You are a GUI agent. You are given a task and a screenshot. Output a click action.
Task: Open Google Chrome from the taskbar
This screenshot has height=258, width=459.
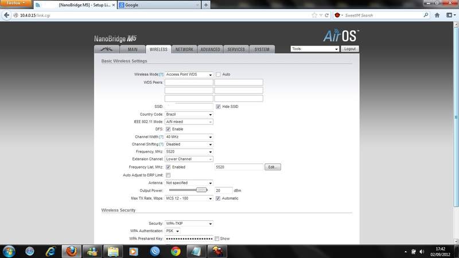click(176, 251)
